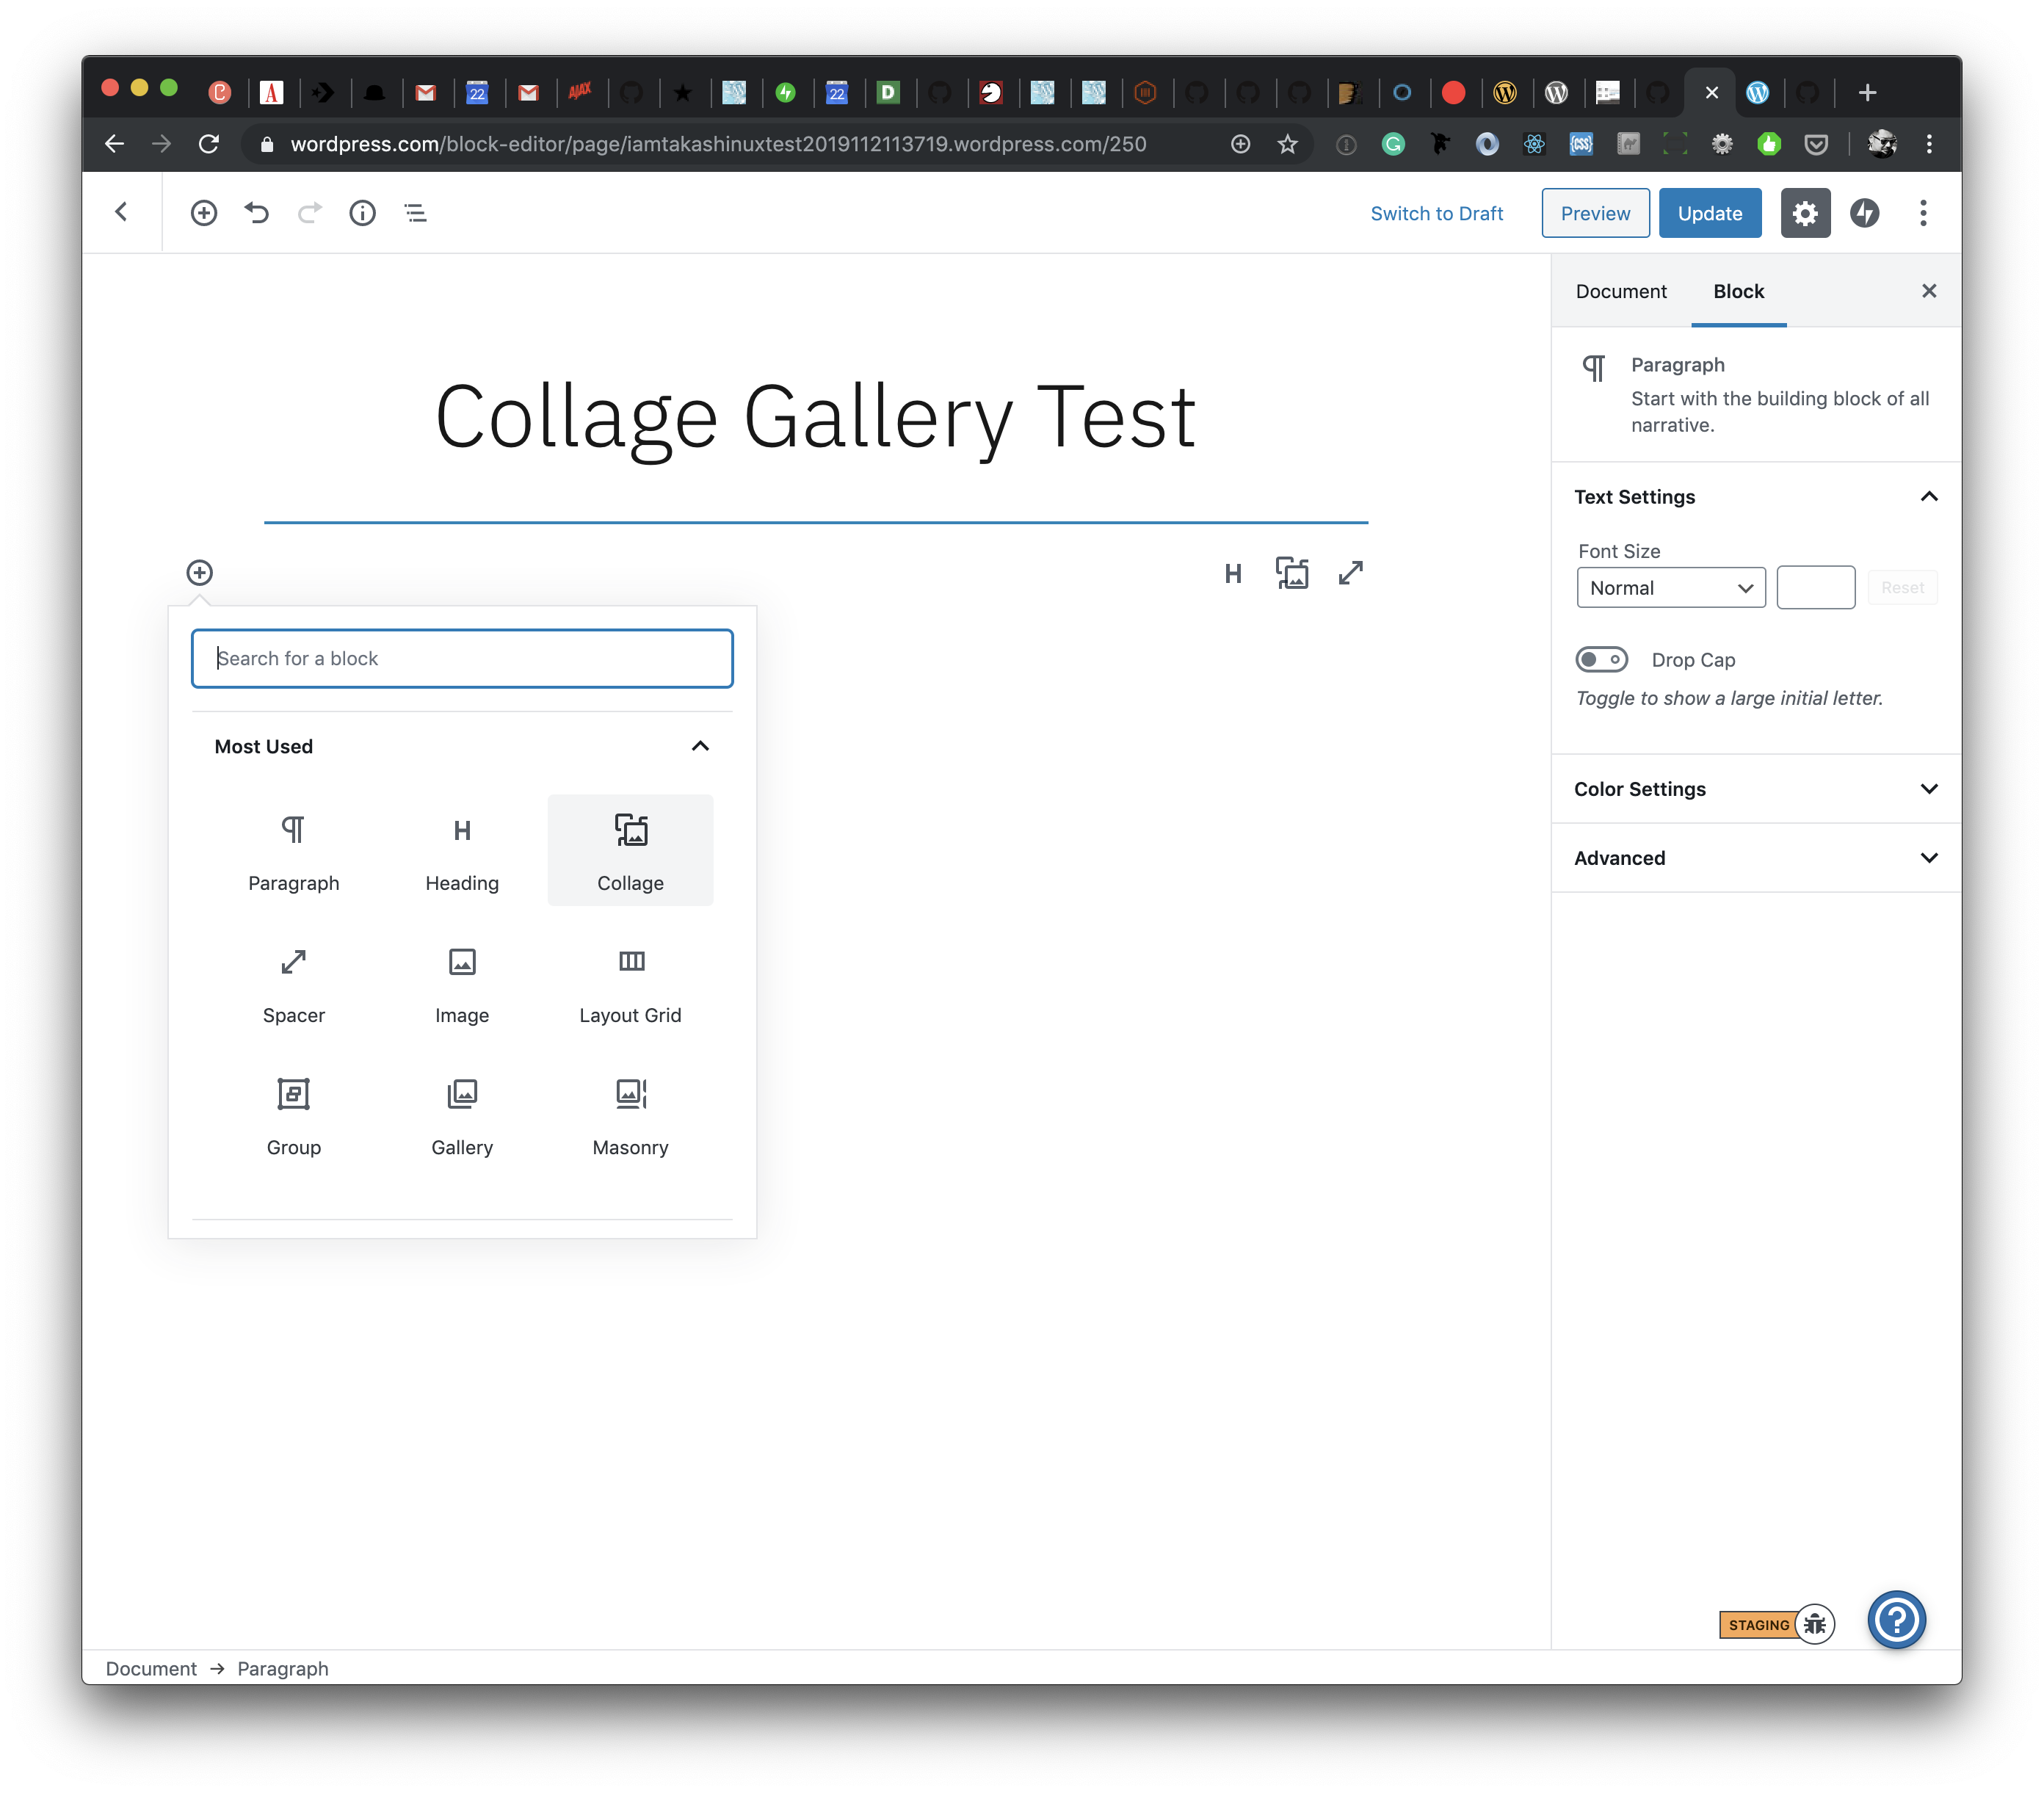Insert the Collage block

point(630,851)
